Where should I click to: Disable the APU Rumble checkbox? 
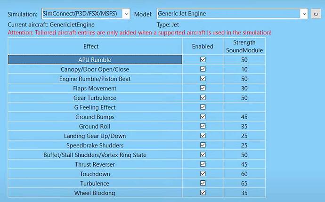click(x=203, y=60)
